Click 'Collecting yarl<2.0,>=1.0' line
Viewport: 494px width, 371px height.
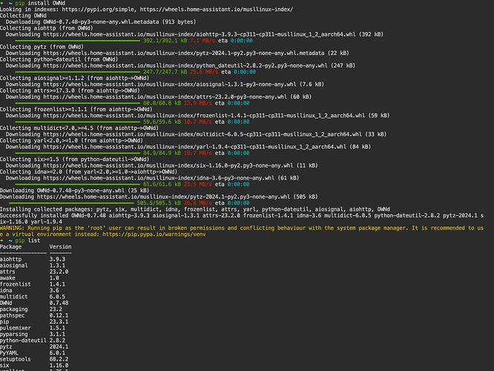(x=71, y=140)
